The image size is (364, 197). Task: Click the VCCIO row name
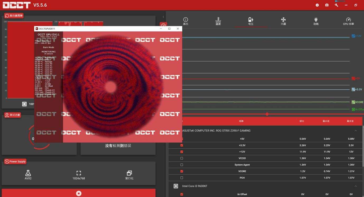point(242,158)
